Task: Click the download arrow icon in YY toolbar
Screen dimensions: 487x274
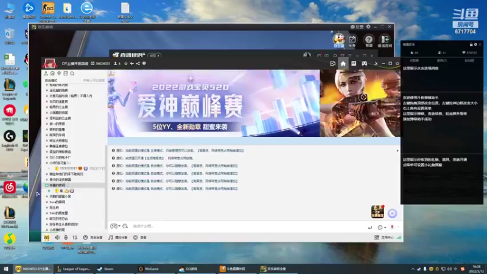Action: point(376,63)
